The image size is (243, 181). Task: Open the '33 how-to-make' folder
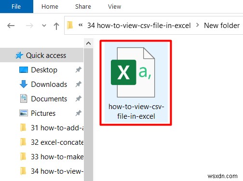tap(57, 157)
